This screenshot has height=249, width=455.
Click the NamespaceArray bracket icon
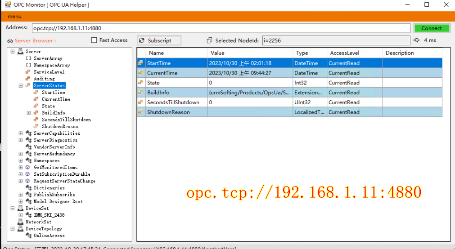pyautogui.click(x=28, y=65)
